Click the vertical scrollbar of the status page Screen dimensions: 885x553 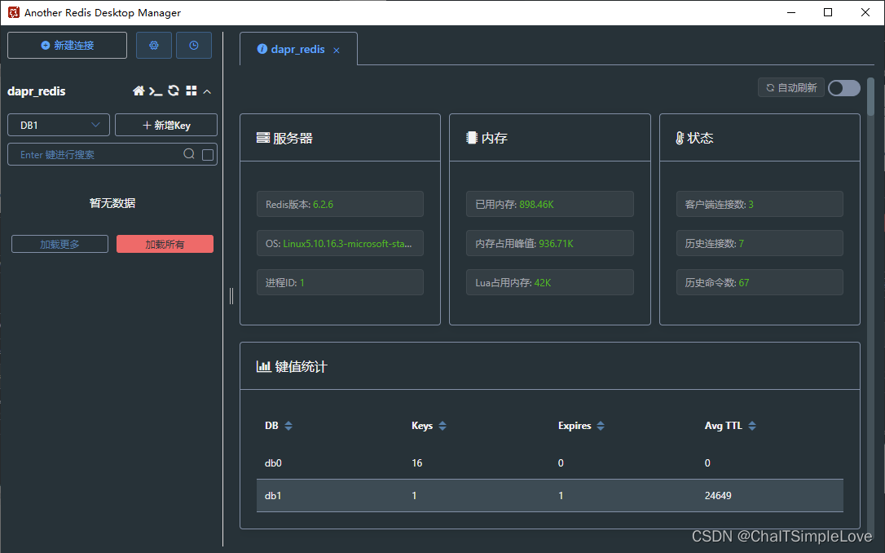871,97
